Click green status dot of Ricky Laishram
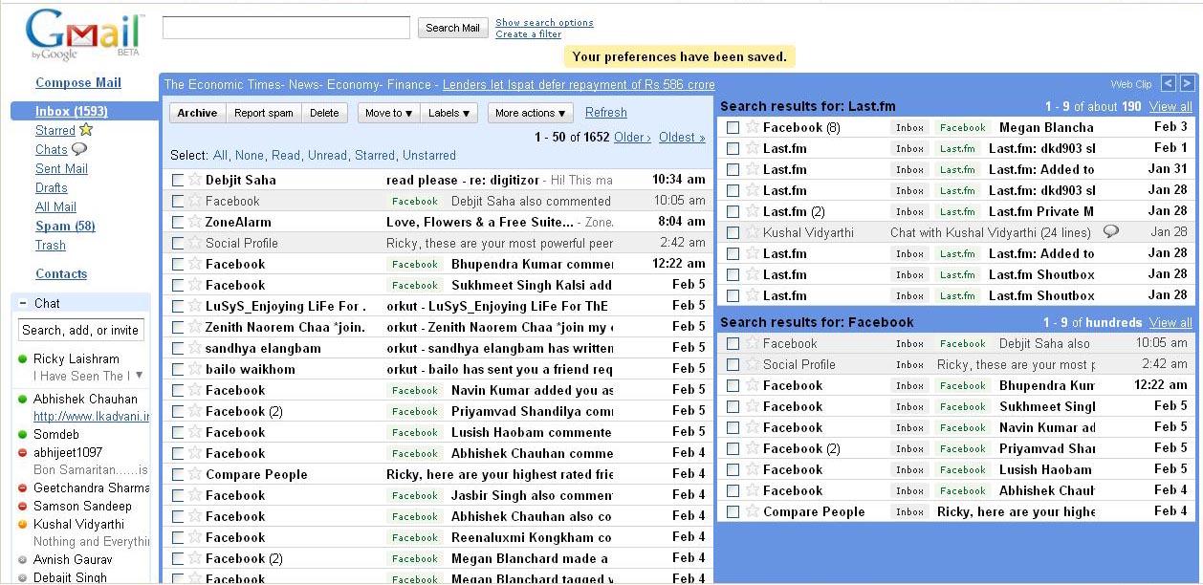The image size is (1203, 585). (23, 359)
